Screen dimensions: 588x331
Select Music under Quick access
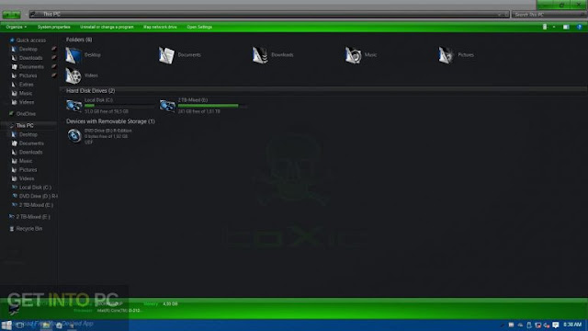[25, 93]
